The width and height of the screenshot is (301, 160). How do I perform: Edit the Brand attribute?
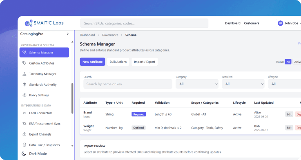click(289, 114)
